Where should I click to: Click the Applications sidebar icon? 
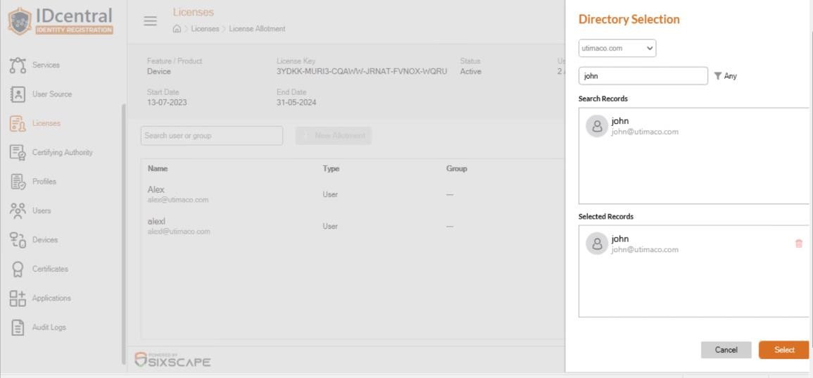point(18,298)
